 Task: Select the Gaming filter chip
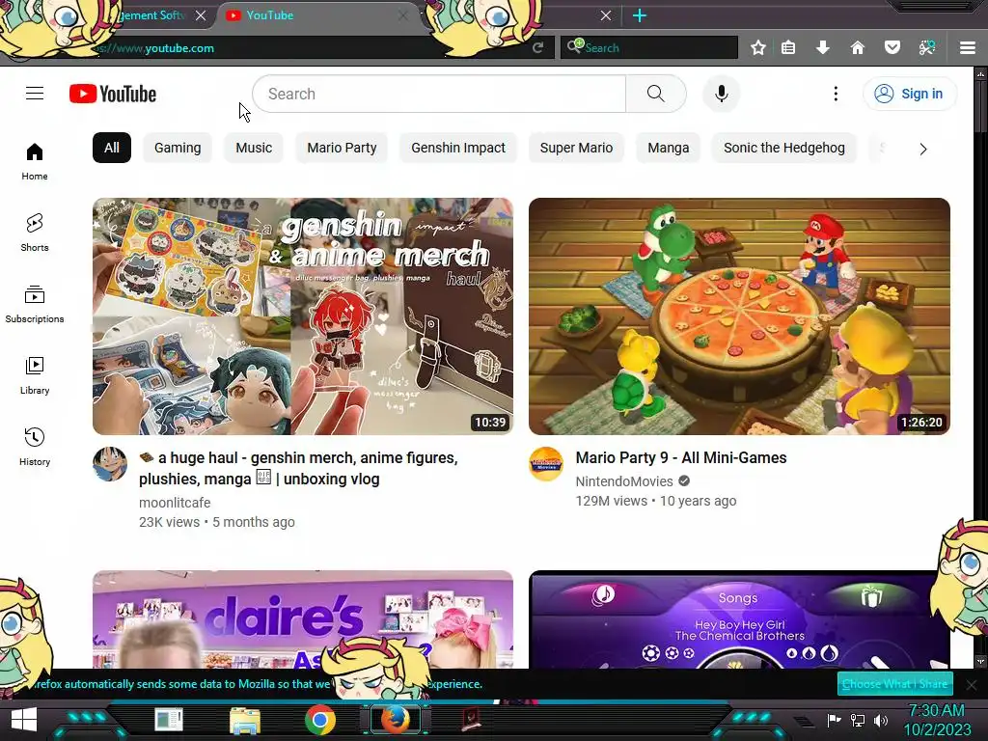pyautogui.click(x=178, y=148)
